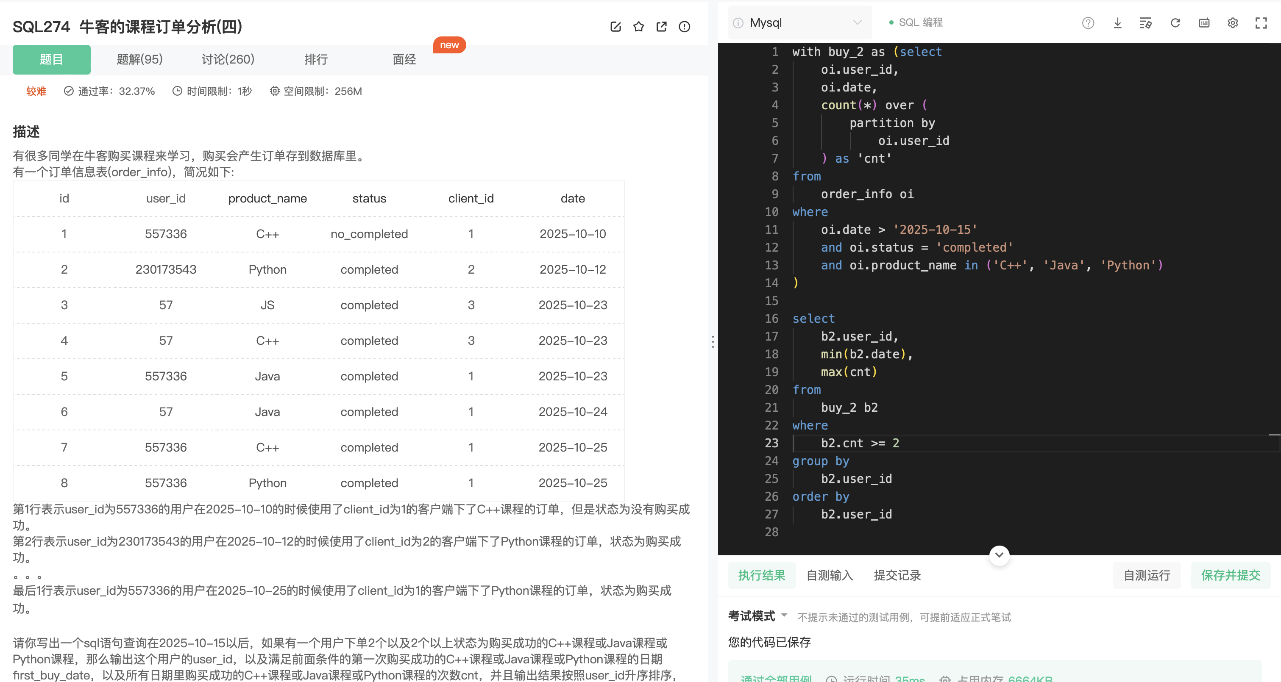Enter fullscreen editor mode

(1261, 23)
